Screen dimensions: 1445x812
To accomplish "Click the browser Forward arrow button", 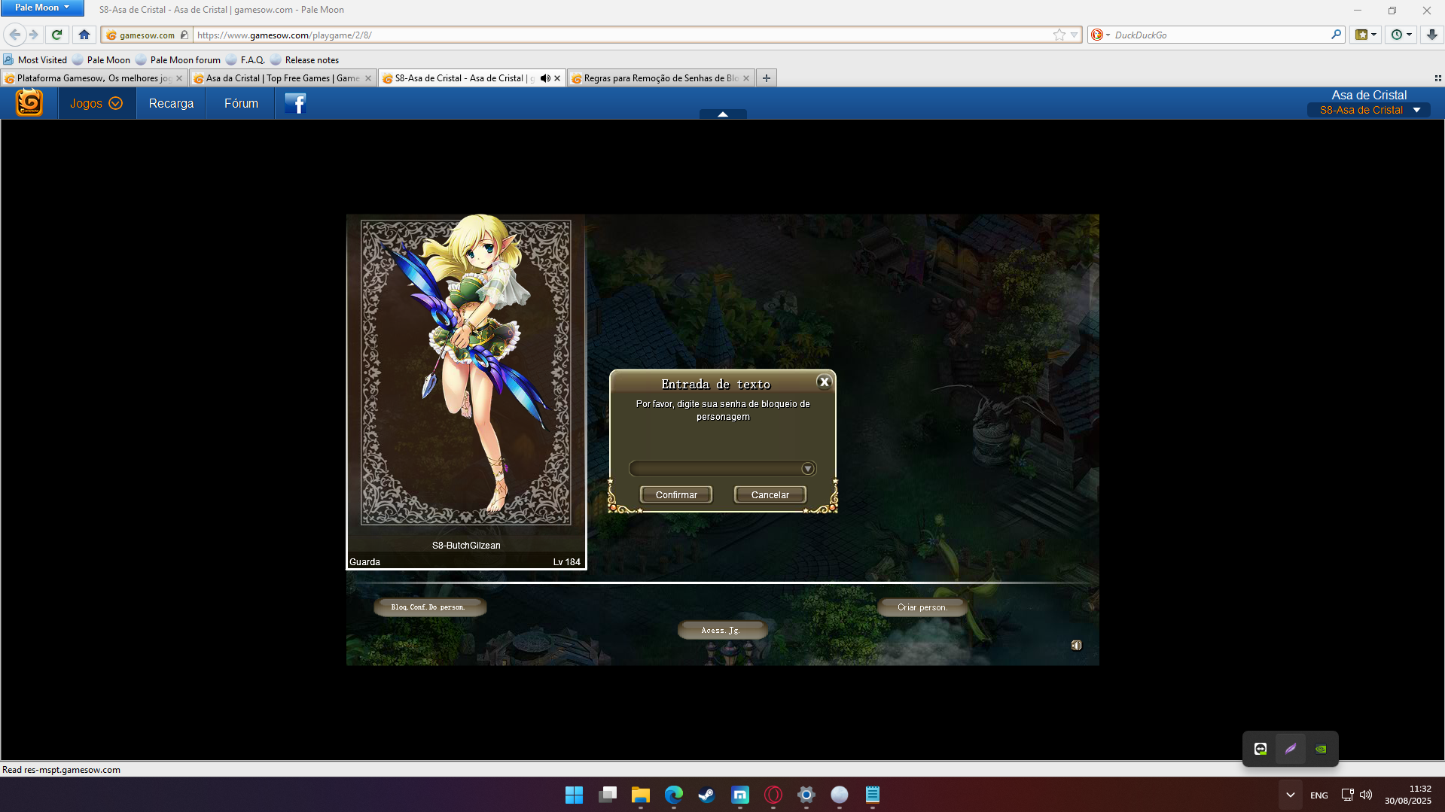I will (x=34, y=35).
